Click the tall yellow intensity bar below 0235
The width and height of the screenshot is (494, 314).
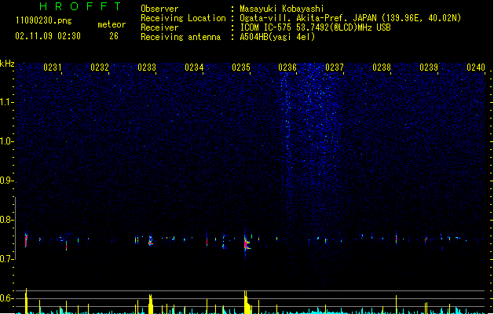(247, 302)
